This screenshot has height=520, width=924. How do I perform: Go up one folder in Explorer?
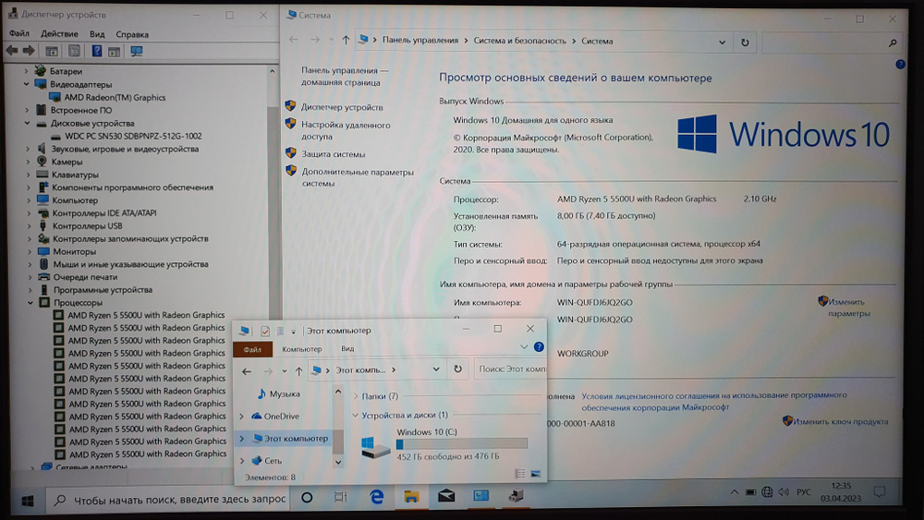298,371
